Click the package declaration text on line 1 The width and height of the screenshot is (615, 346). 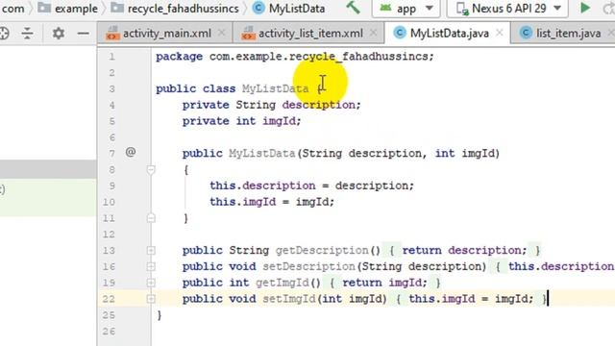[x=295, y=57]
